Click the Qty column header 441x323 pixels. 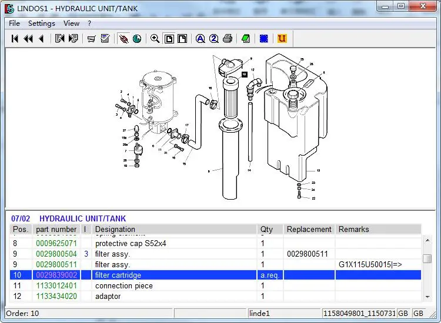coord(270,229)
